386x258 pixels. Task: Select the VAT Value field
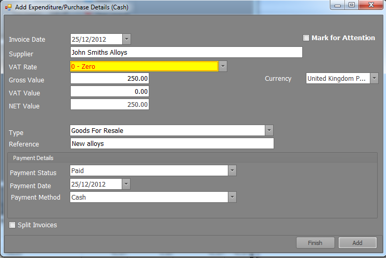[x=110, y=92]
